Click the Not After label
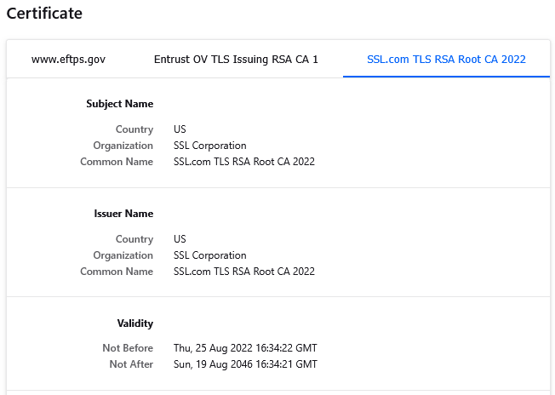555x395 pixels. tap(131, 364)
